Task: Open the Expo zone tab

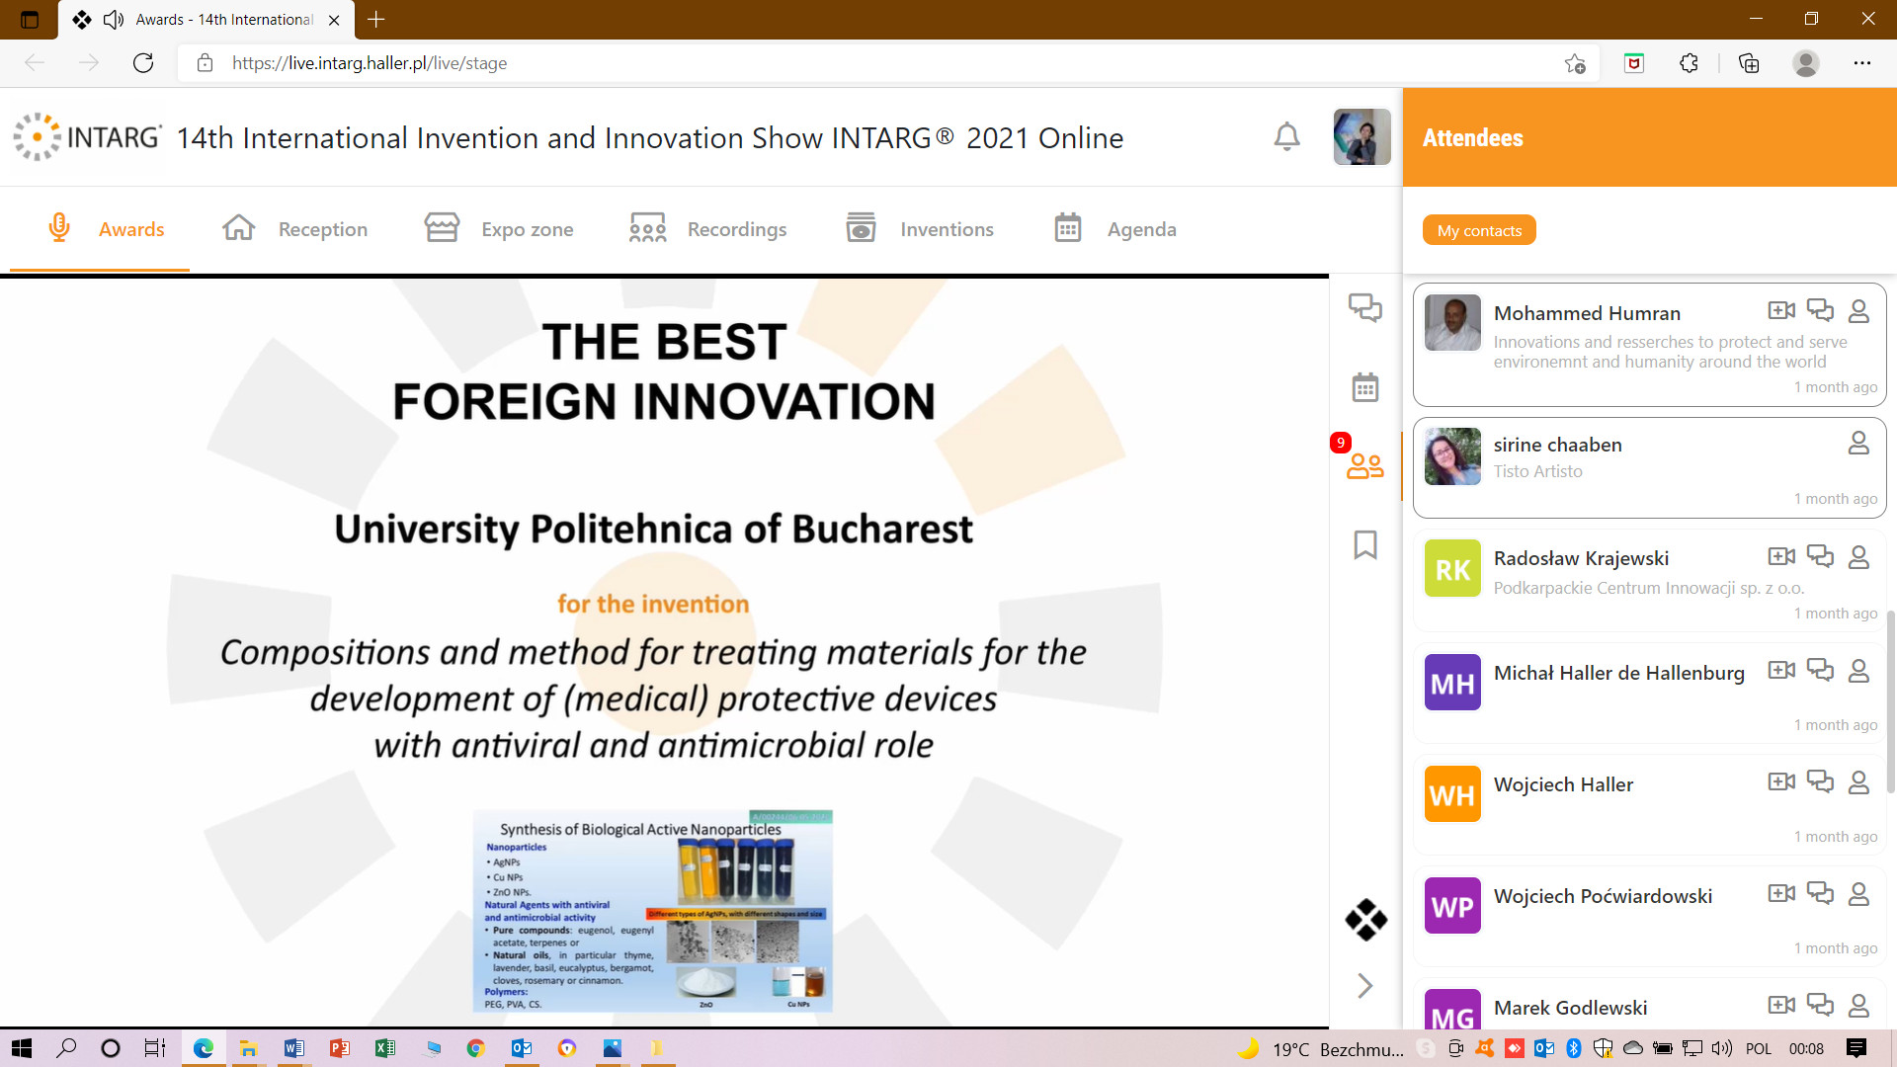Action: 499,229
